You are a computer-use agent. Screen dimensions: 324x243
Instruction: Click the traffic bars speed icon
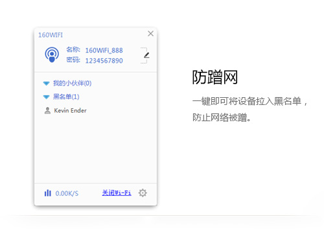(x=48, y=193)
